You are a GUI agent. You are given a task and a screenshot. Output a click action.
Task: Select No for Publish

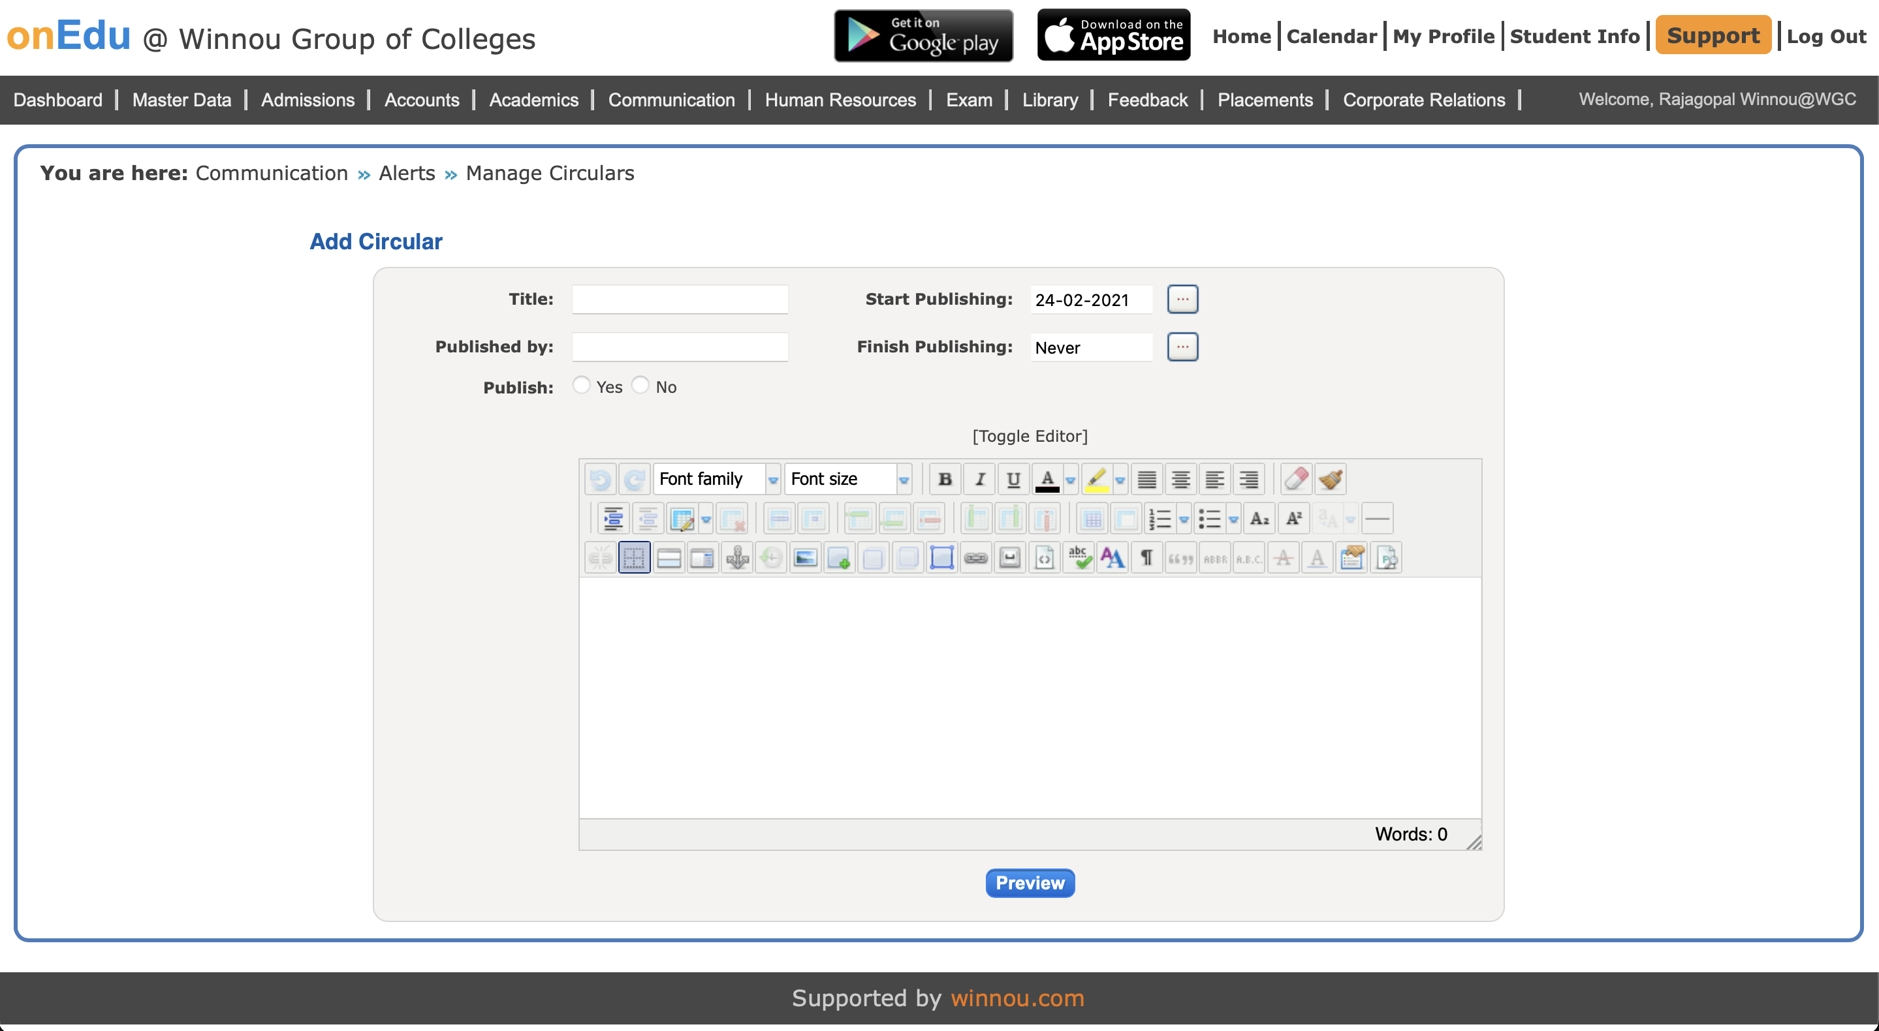pyautogui.click(x=640, y=385)
